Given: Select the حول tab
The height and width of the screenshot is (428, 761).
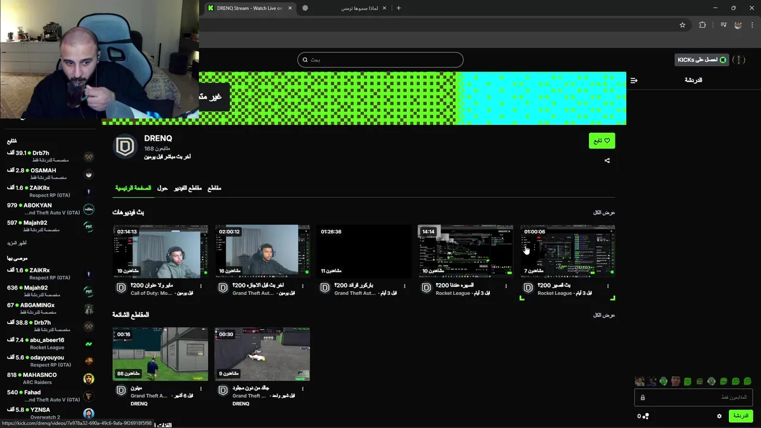Looking at the screenshot, I should coord(162,188).
